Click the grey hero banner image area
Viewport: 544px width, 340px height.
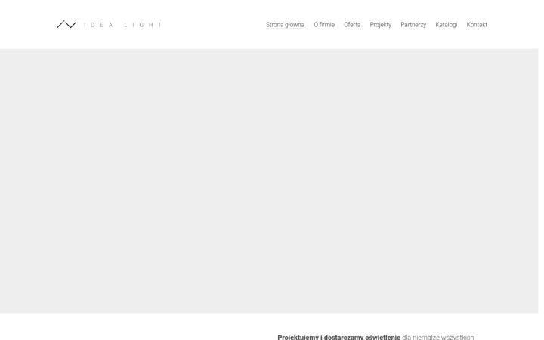269,181
